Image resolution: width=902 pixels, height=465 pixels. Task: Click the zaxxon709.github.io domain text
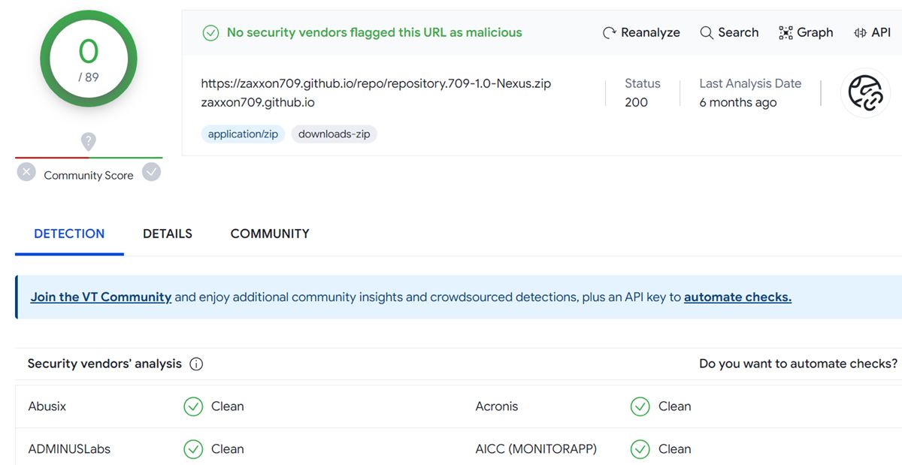click(x=258, y=102)
